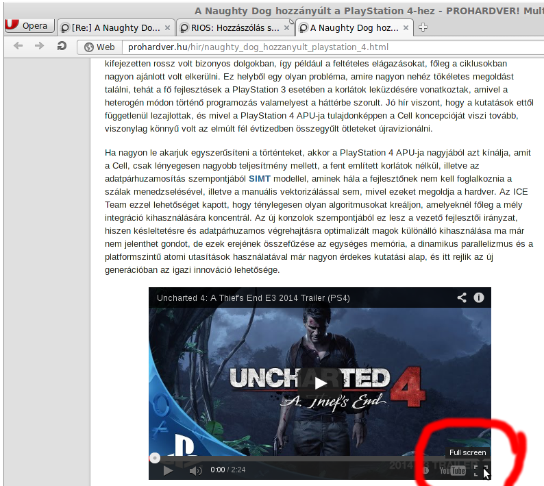
Task: Start video with large center play button
Action: tap(320, 384)
